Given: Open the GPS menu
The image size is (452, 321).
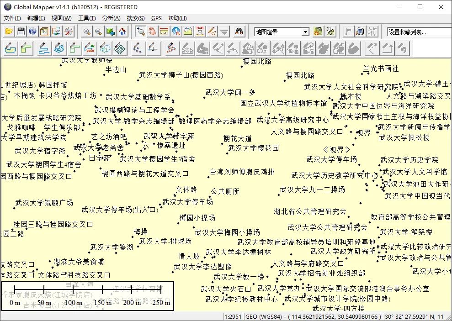Looking at the screenshot, I should click(x=156, y=18).
